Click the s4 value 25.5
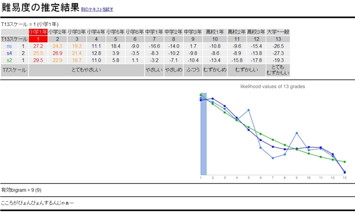 click(38, 53)
